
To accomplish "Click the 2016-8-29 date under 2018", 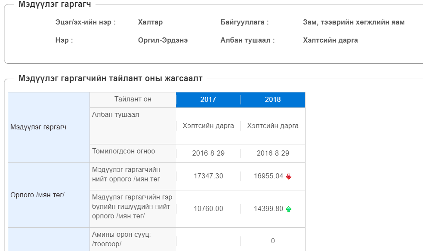I will [x=273, y=153].
